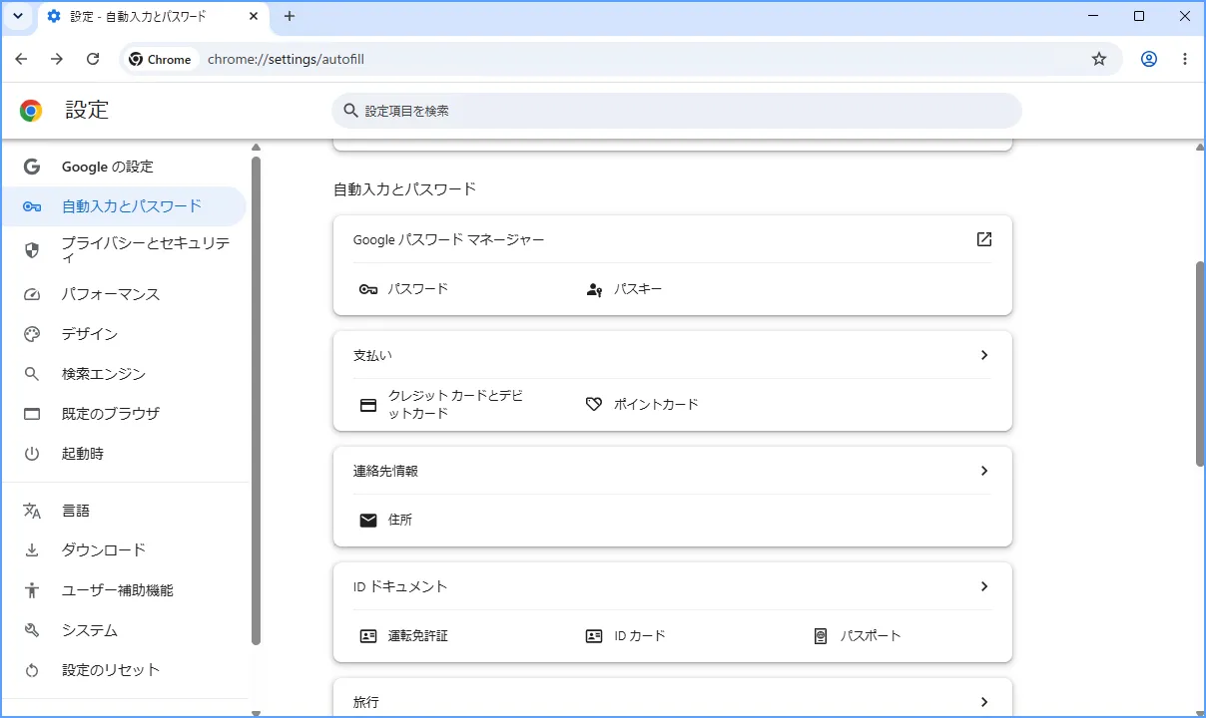Open クレジット カードとデビットカード link
Viewport: 1206px width, 718px height.
point(456,405)
